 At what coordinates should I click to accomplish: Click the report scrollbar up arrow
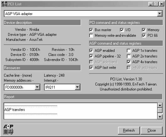[x=160, y=105]
